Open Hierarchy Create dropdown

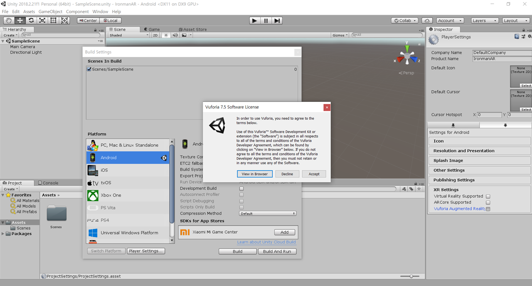click(10, 35)
